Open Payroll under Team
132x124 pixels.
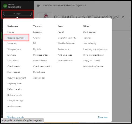(61, 32)
